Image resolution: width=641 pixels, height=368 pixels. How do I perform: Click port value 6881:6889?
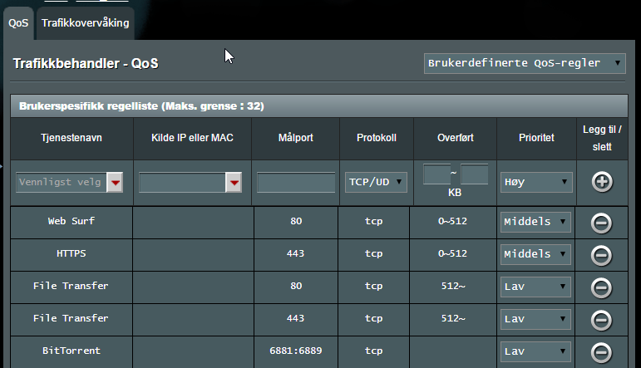[296, 351]
